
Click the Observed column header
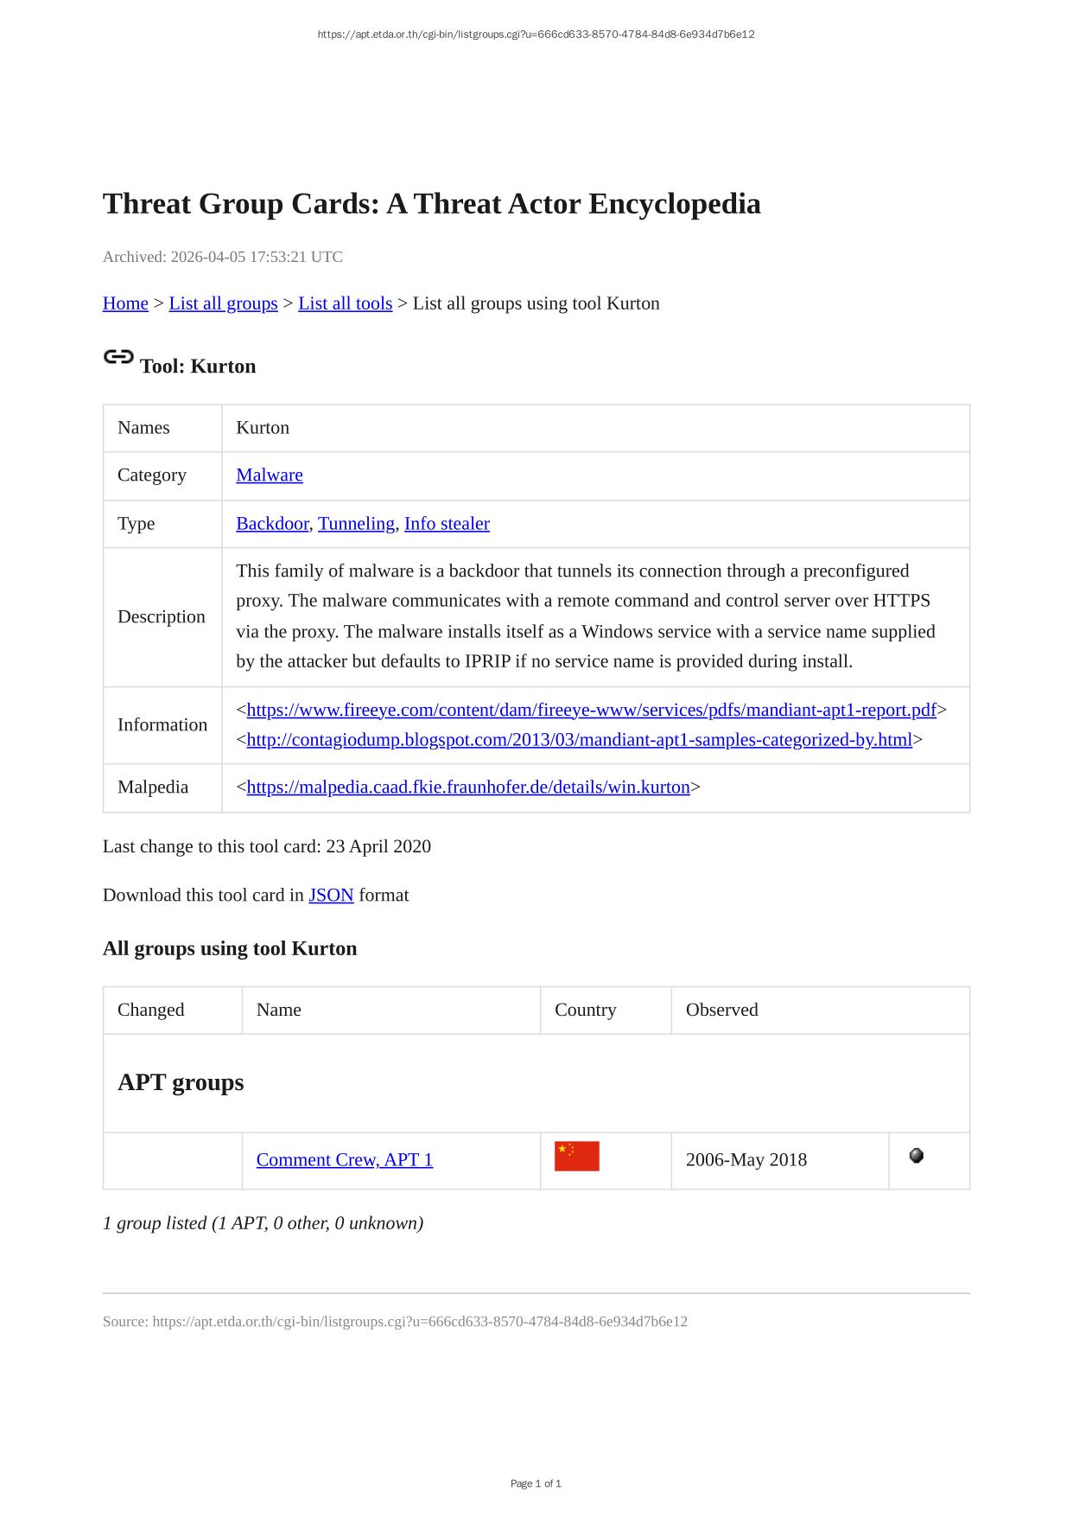coord(721,1010)
